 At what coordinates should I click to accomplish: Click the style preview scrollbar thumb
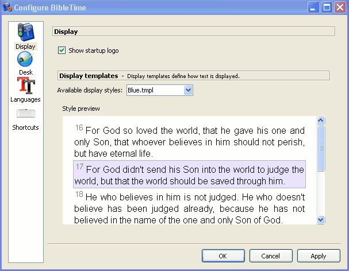321,148
